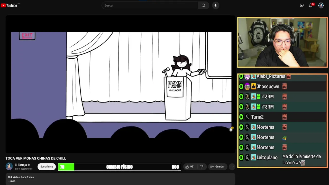Expand description with ...más
This screenshot has height=185, width=329.
pos(12,181)
